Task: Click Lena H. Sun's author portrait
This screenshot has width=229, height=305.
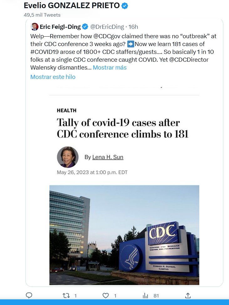Action: (68, 157)
